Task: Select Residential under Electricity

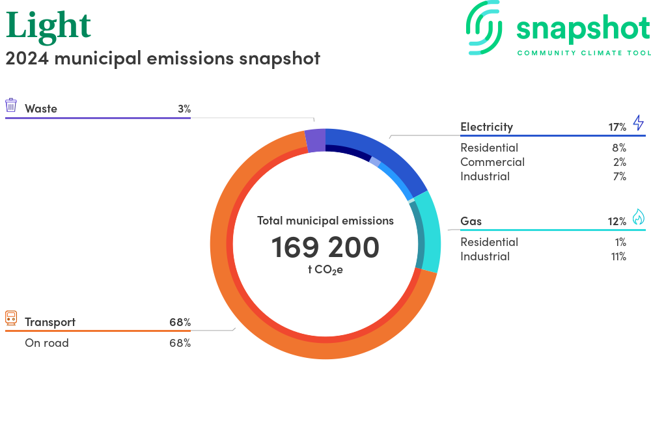Action: [x=489, y=148]
